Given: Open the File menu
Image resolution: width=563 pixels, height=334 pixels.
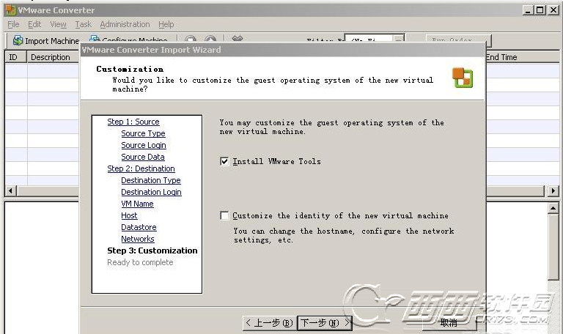Looking at the screenshot, I should click(13, 24).
